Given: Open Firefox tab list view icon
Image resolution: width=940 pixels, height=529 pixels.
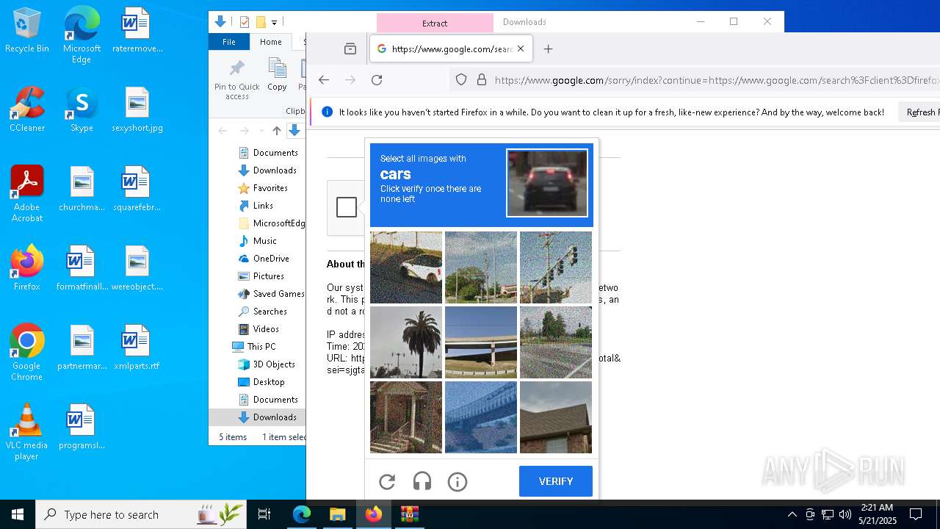Looking at the screenshot, I should 350,49.
